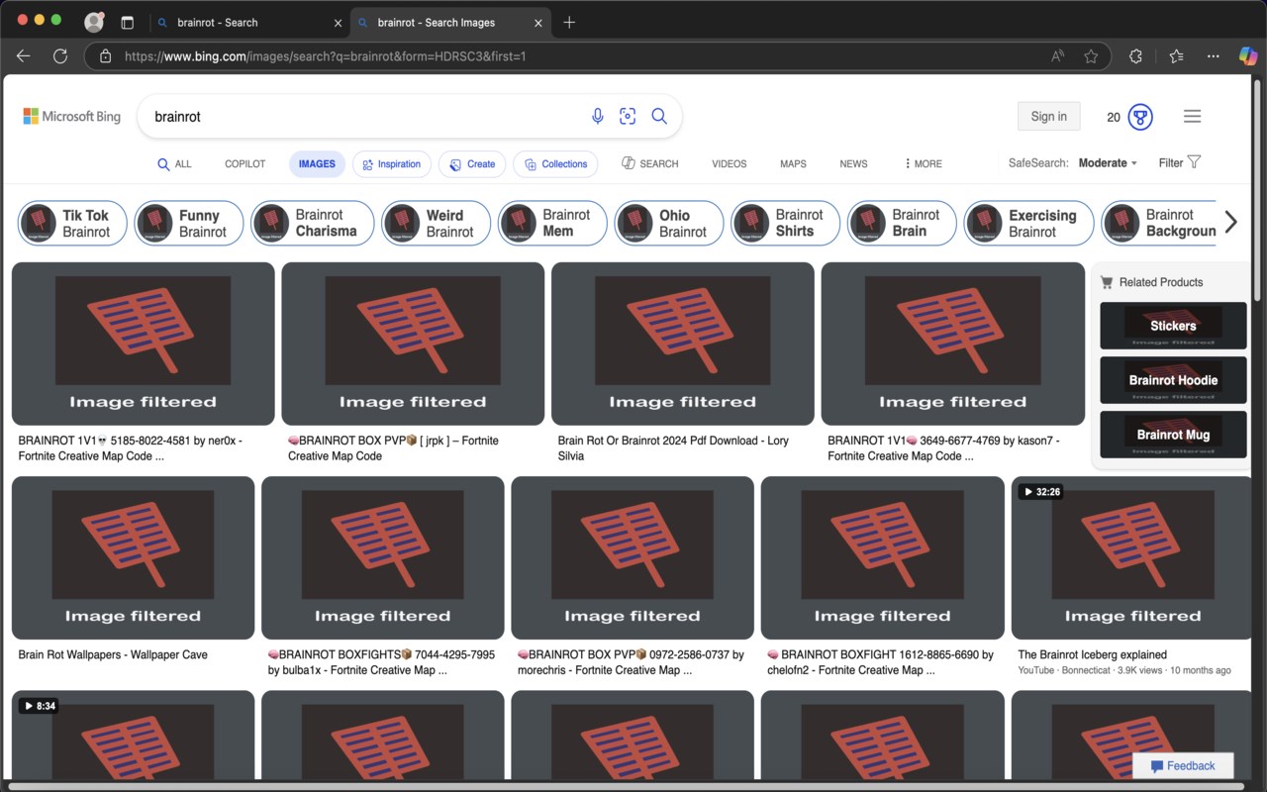Switch to the 'brainrot - Search' tab
The width and height of the screenshot is (1267, 792).
[247, 23]
